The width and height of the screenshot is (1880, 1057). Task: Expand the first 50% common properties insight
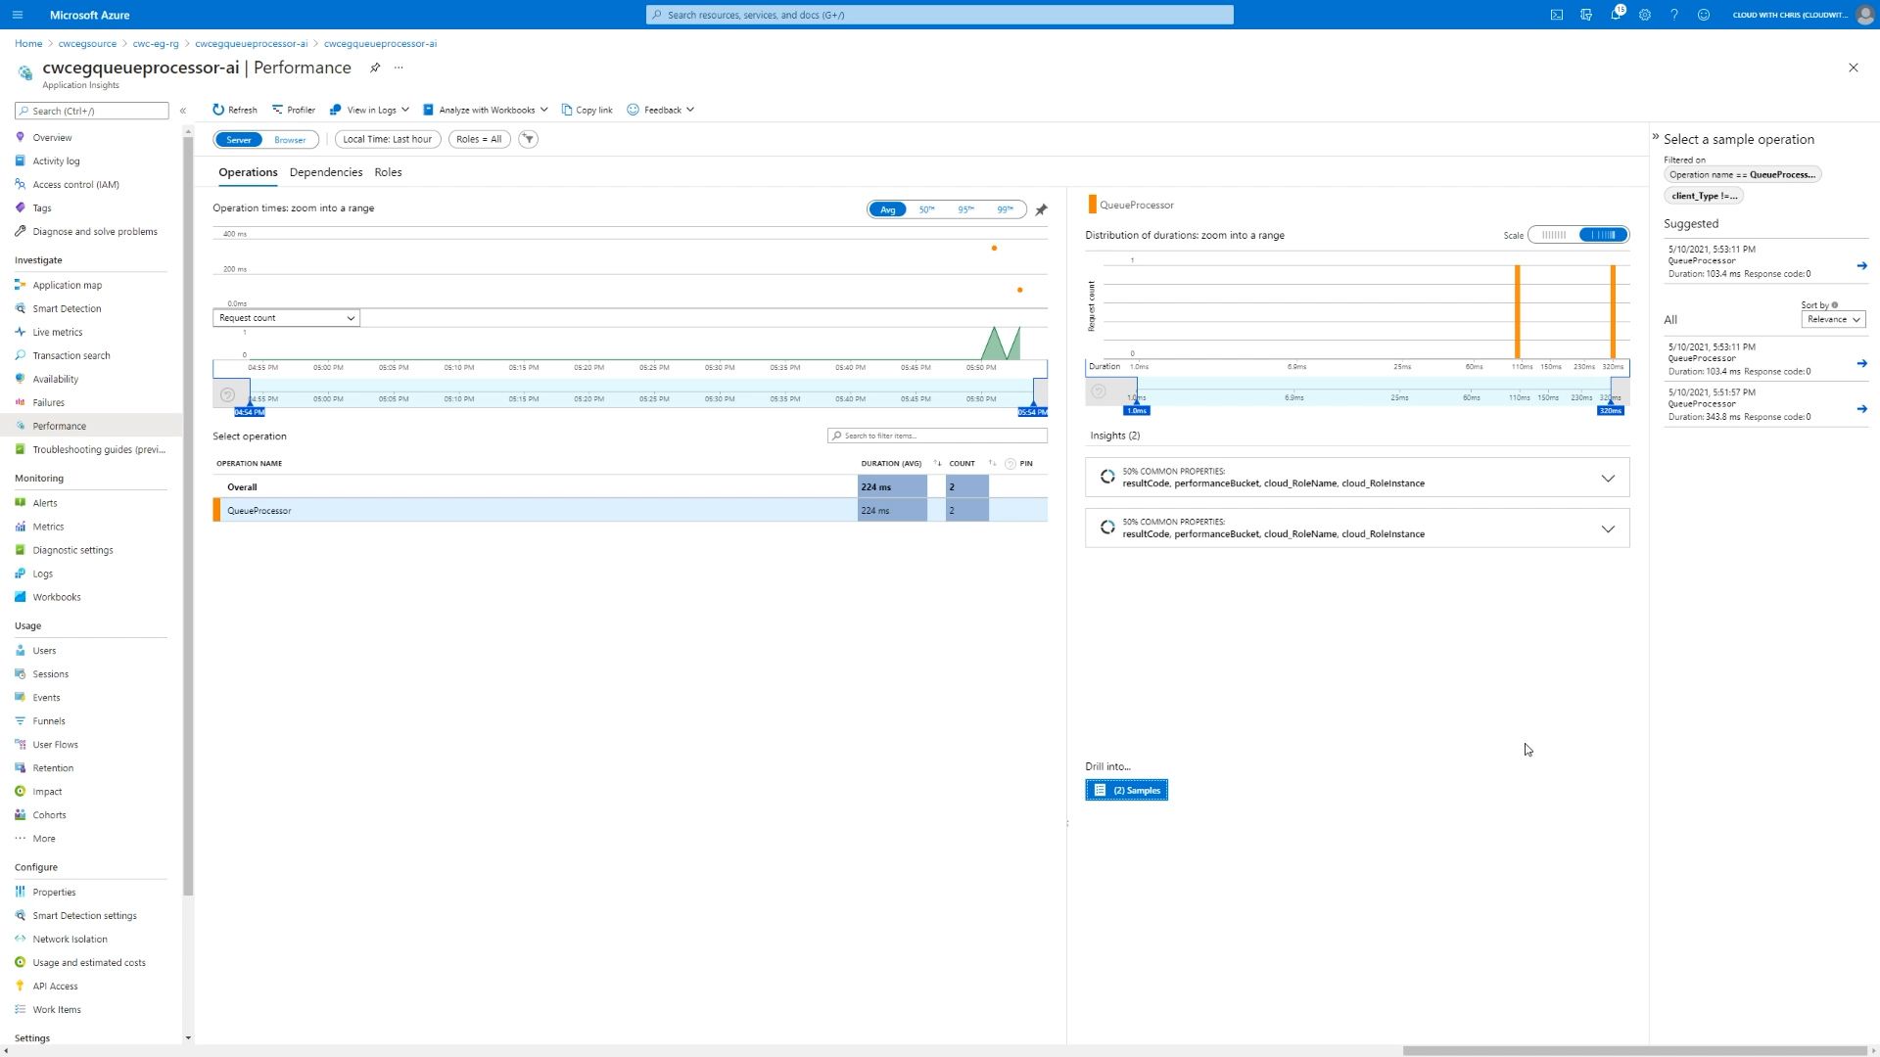[x=1609, y=479]
